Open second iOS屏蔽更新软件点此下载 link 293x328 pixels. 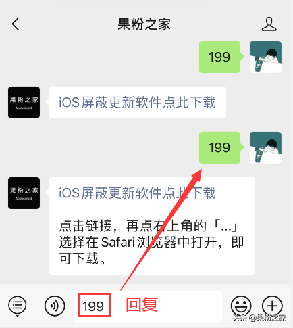pos(137,193)
